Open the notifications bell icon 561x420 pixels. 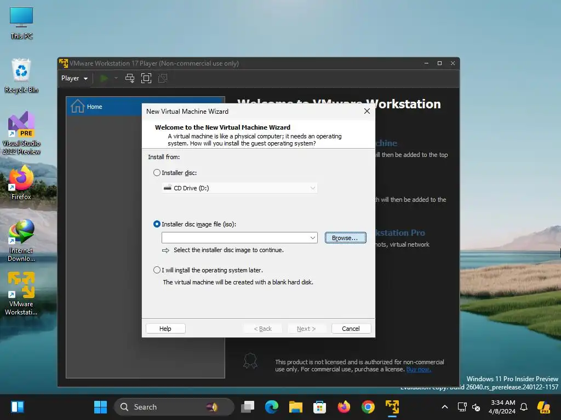[524, 407]
